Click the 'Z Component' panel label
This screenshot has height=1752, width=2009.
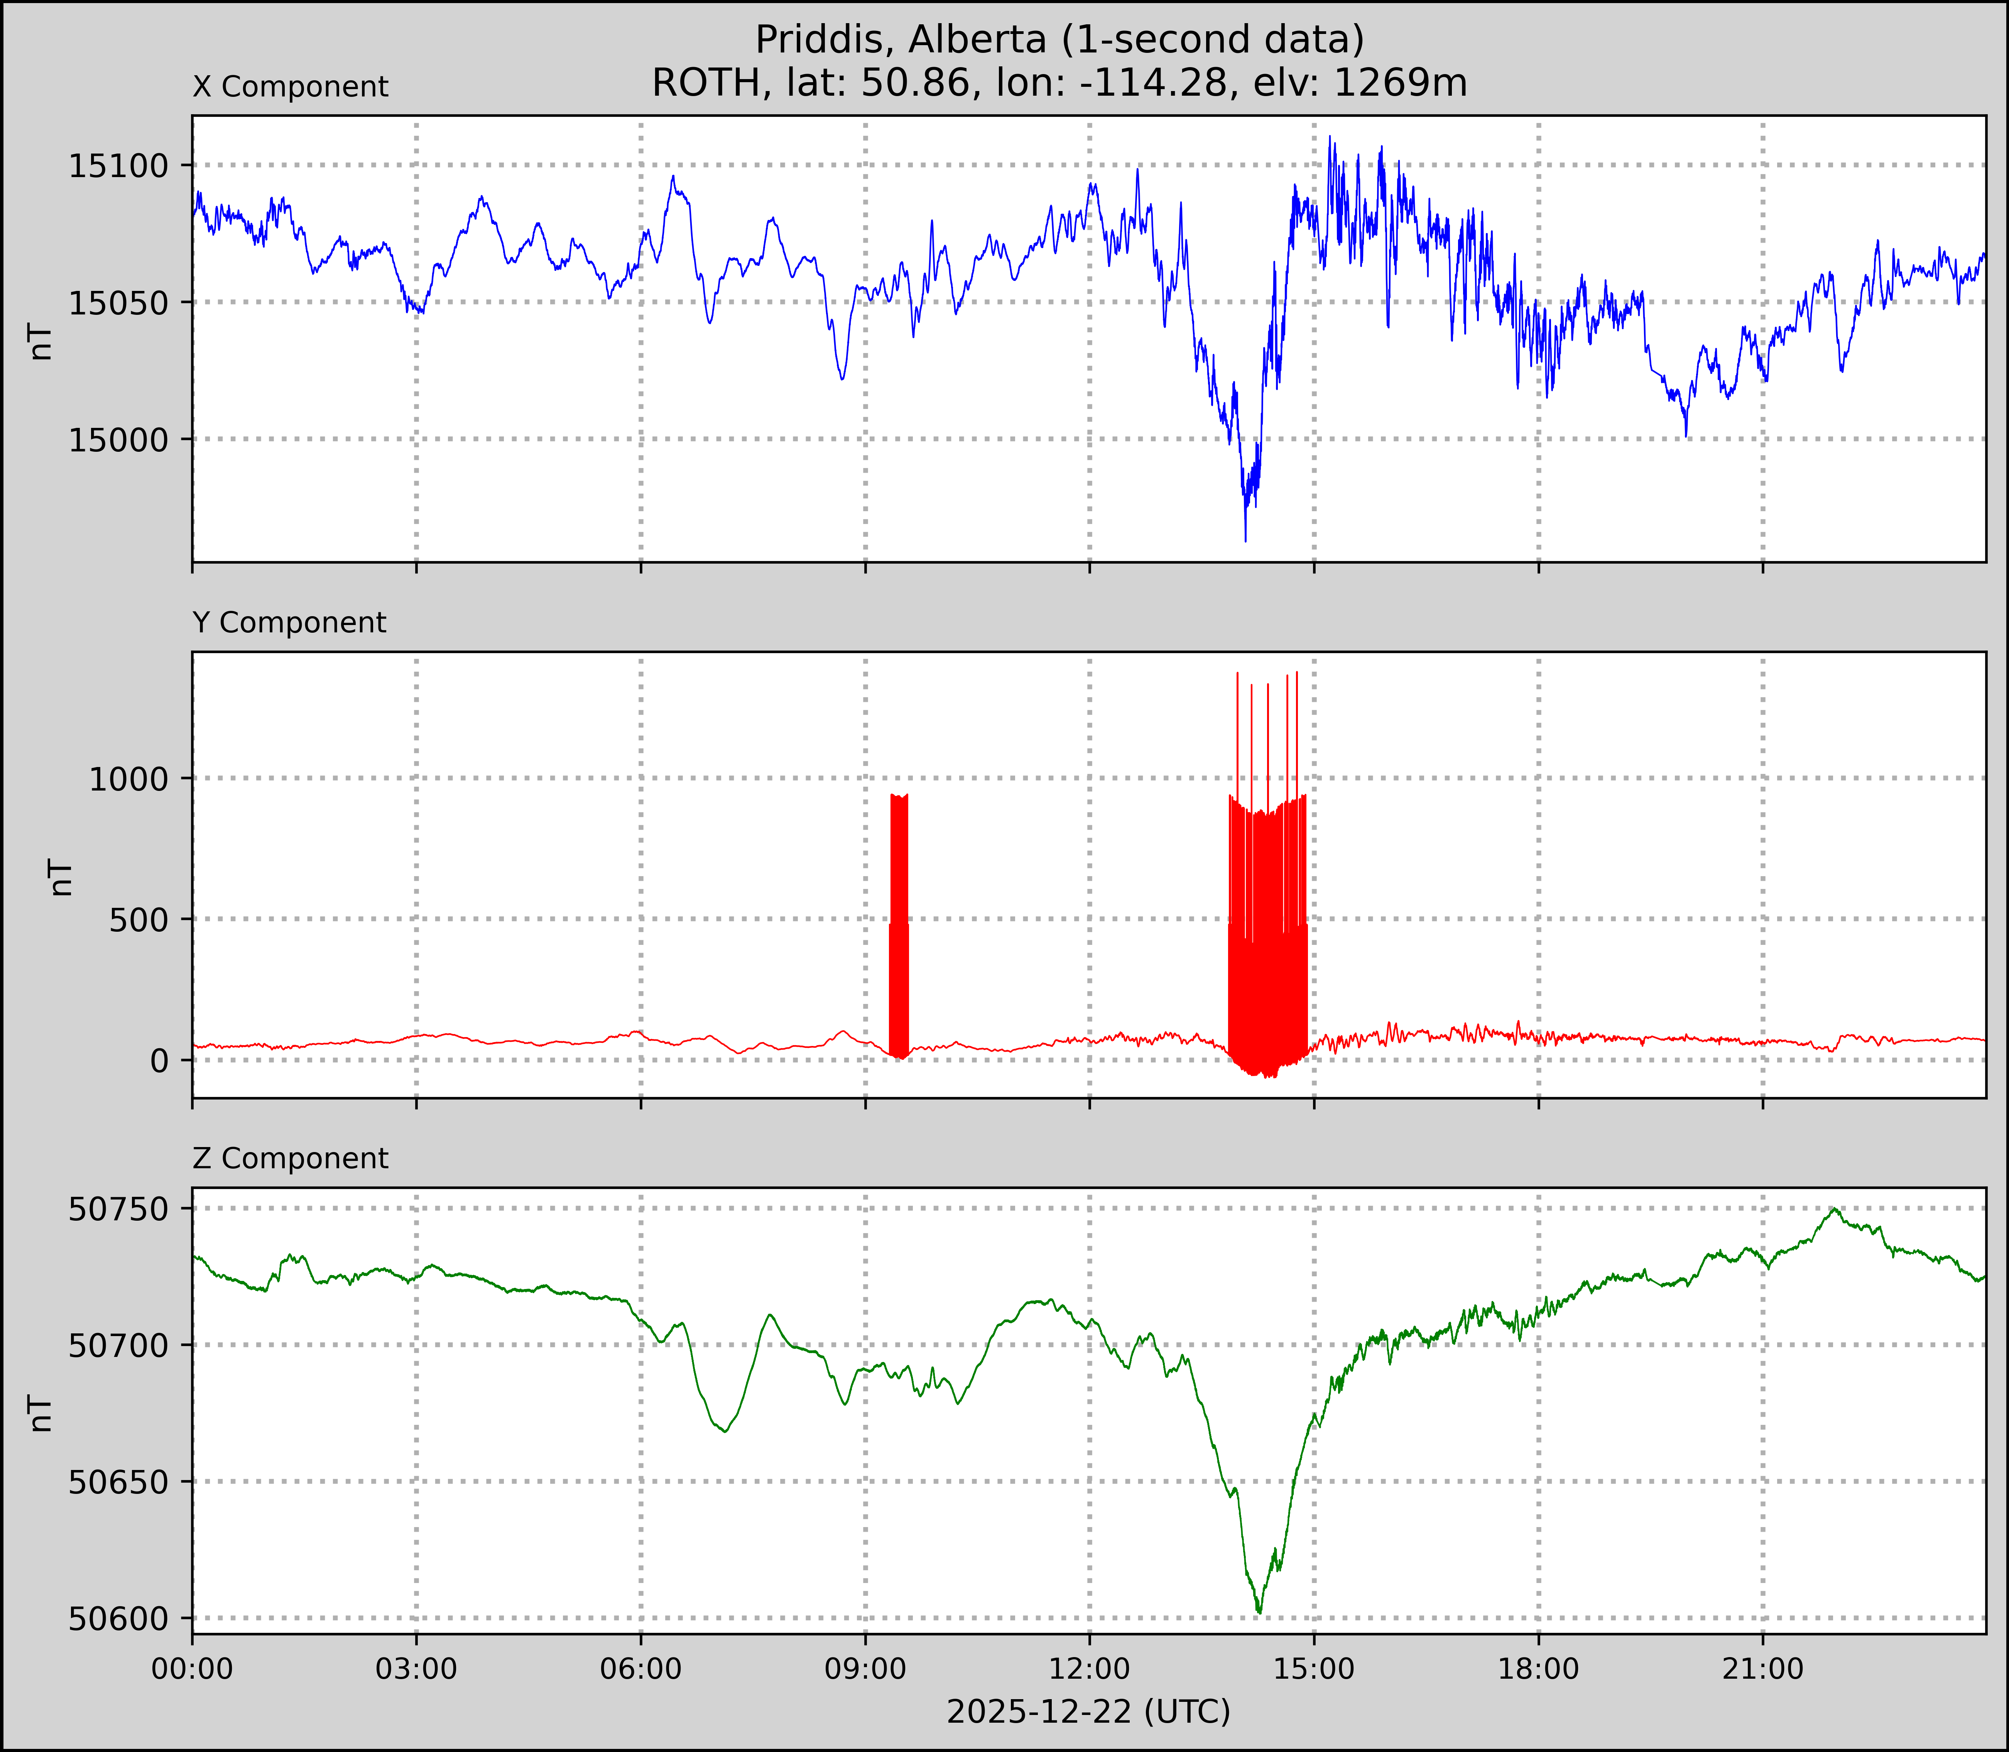(291, 1159)
